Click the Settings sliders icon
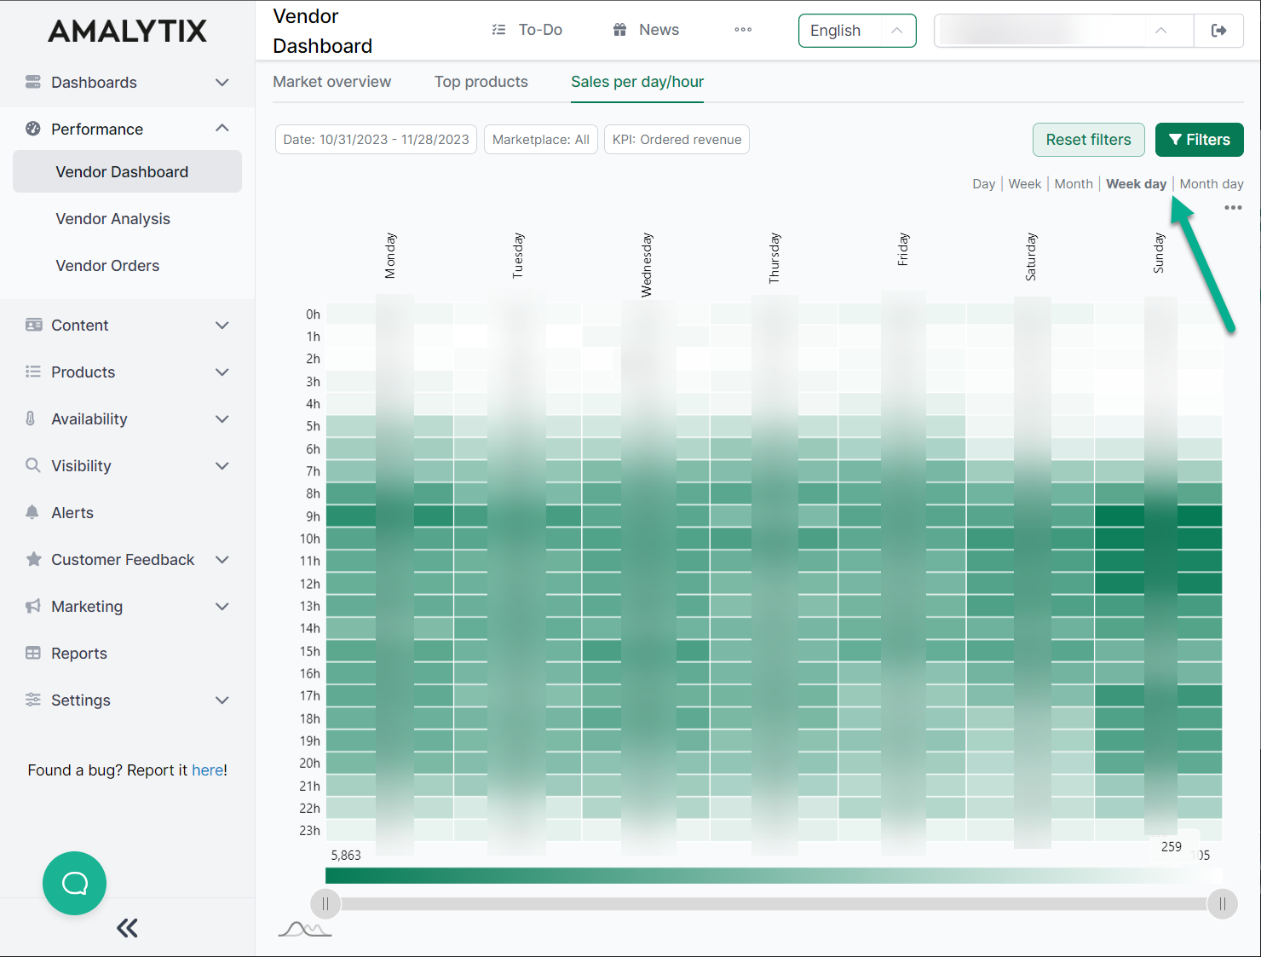The height and width of the screenshot is (957, 1261). tap(33, 700)
